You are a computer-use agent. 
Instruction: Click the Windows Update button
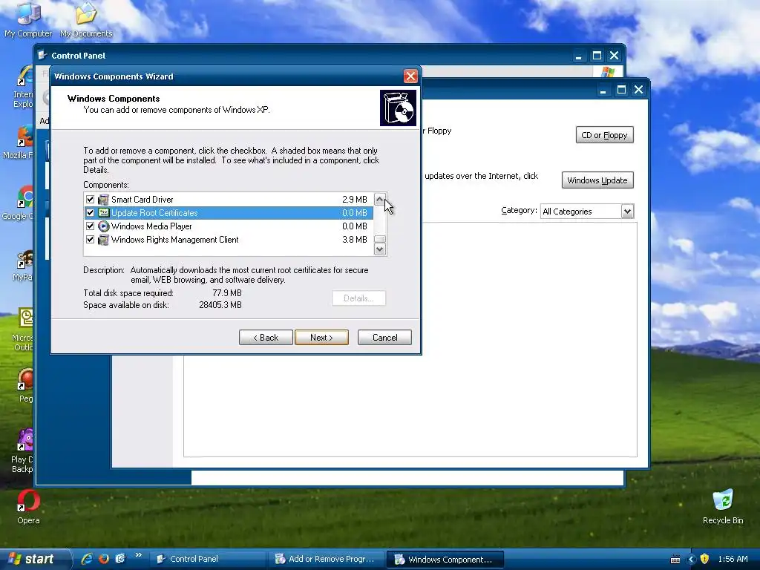click(597, 180)
